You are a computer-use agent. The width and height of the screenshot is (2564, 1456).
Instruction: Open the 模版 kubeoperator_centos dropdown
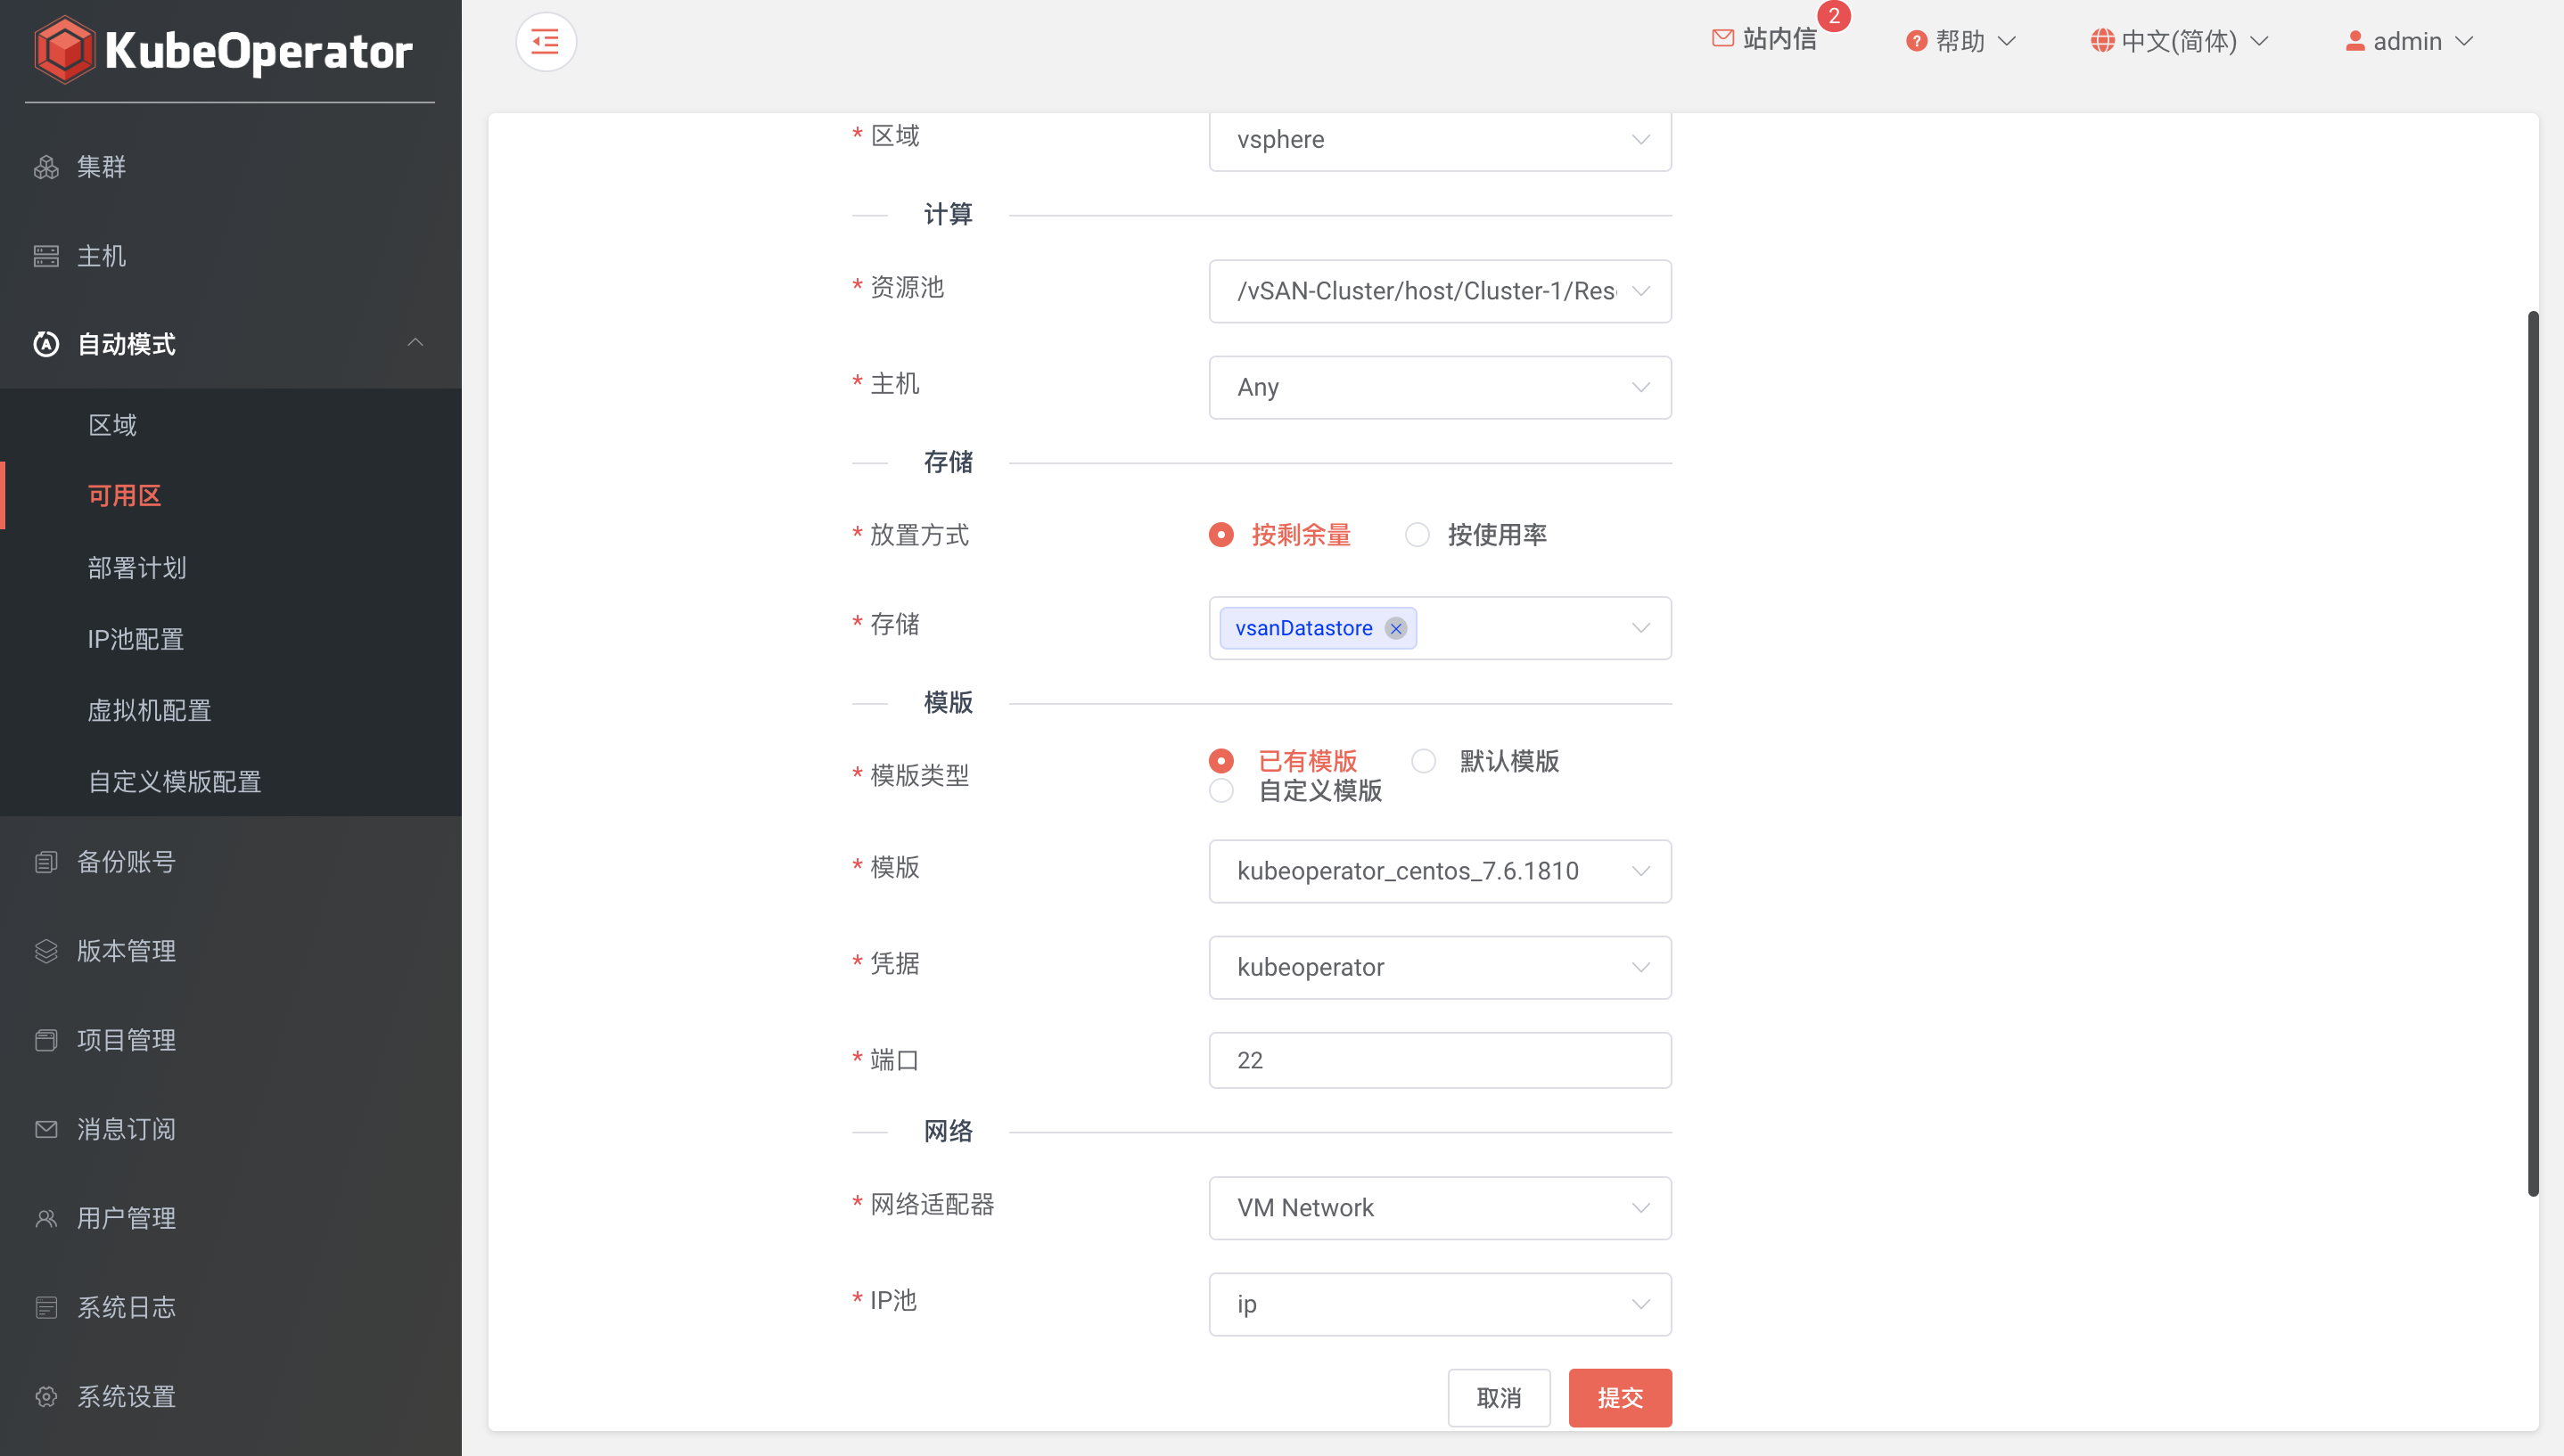(1440, 871)
